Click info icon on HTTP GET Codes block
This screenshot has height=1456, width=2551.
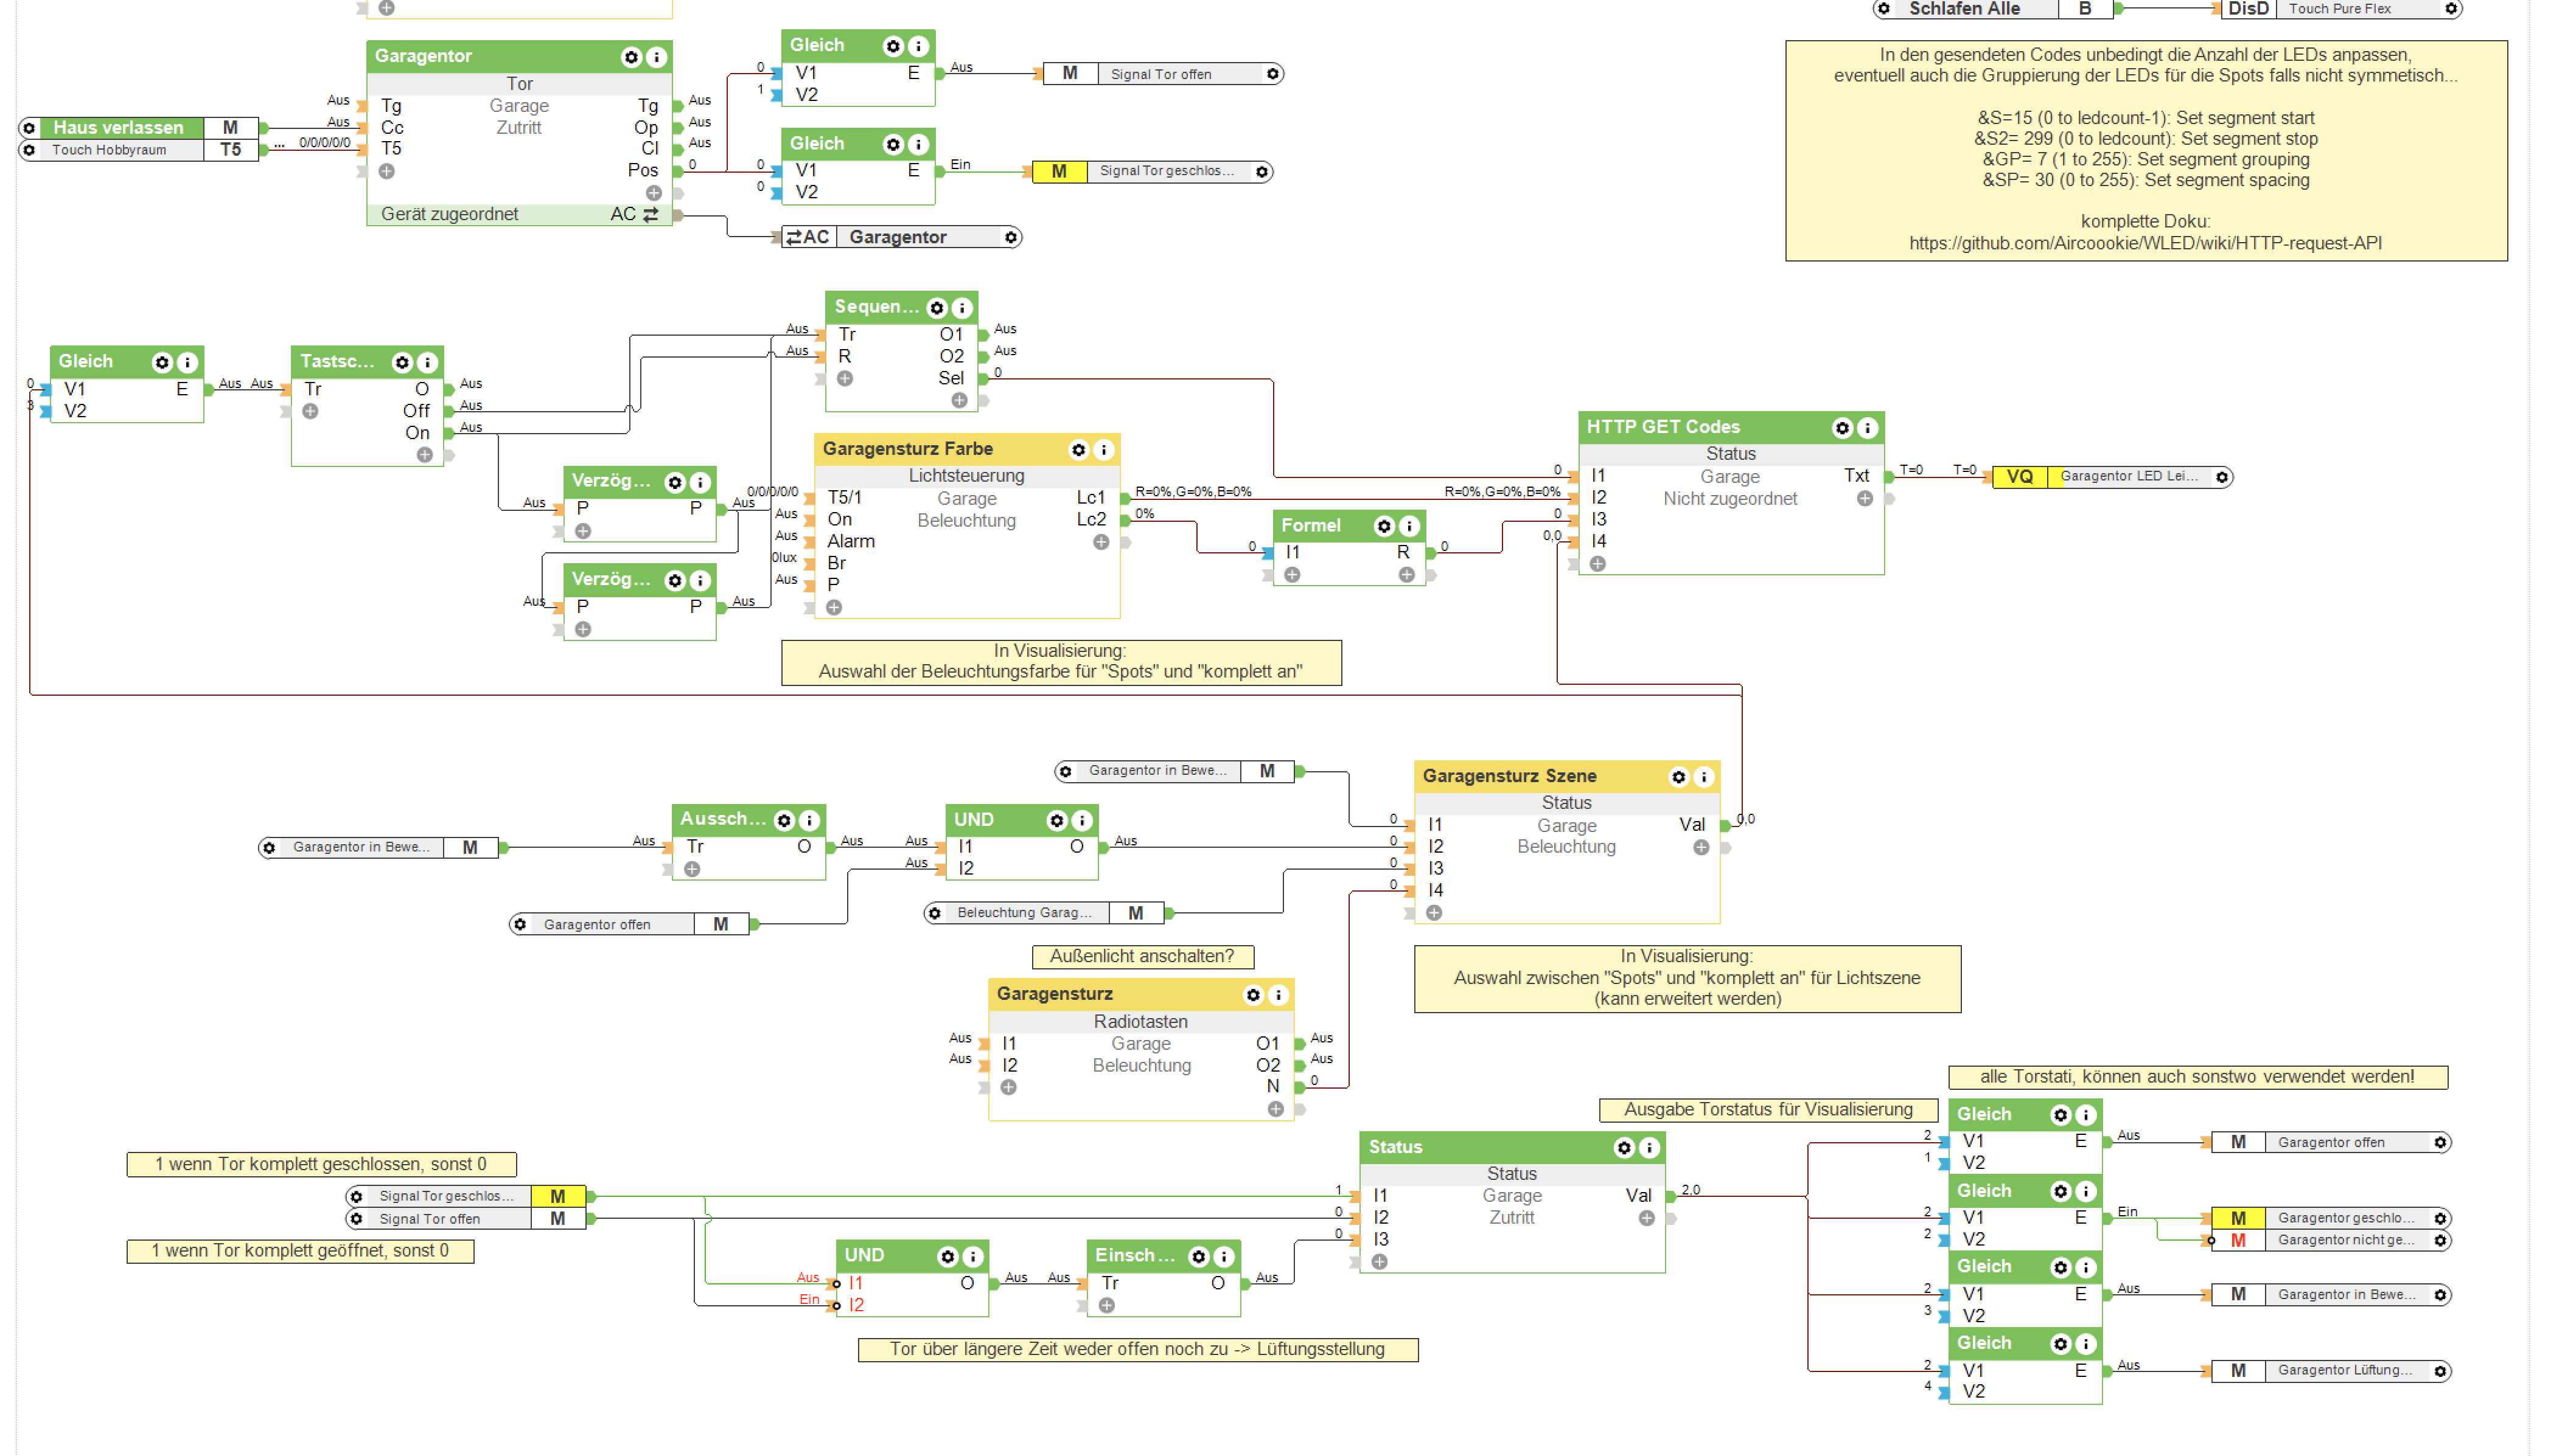click(x=1867, y=428)
